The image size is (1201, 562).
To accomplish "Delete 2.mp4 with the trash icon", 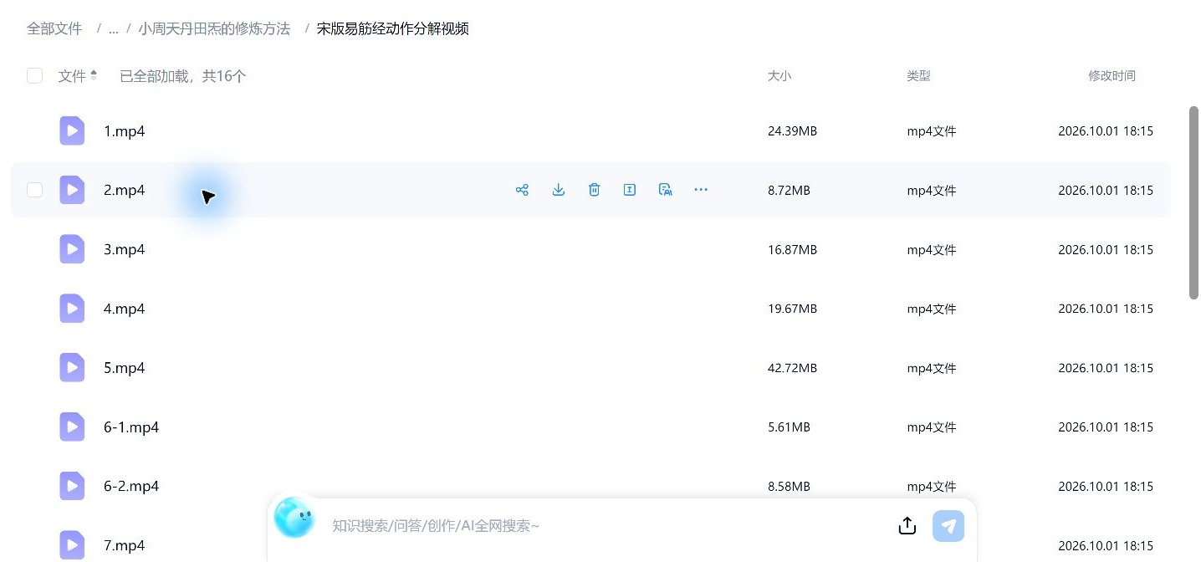I will 594,190.
